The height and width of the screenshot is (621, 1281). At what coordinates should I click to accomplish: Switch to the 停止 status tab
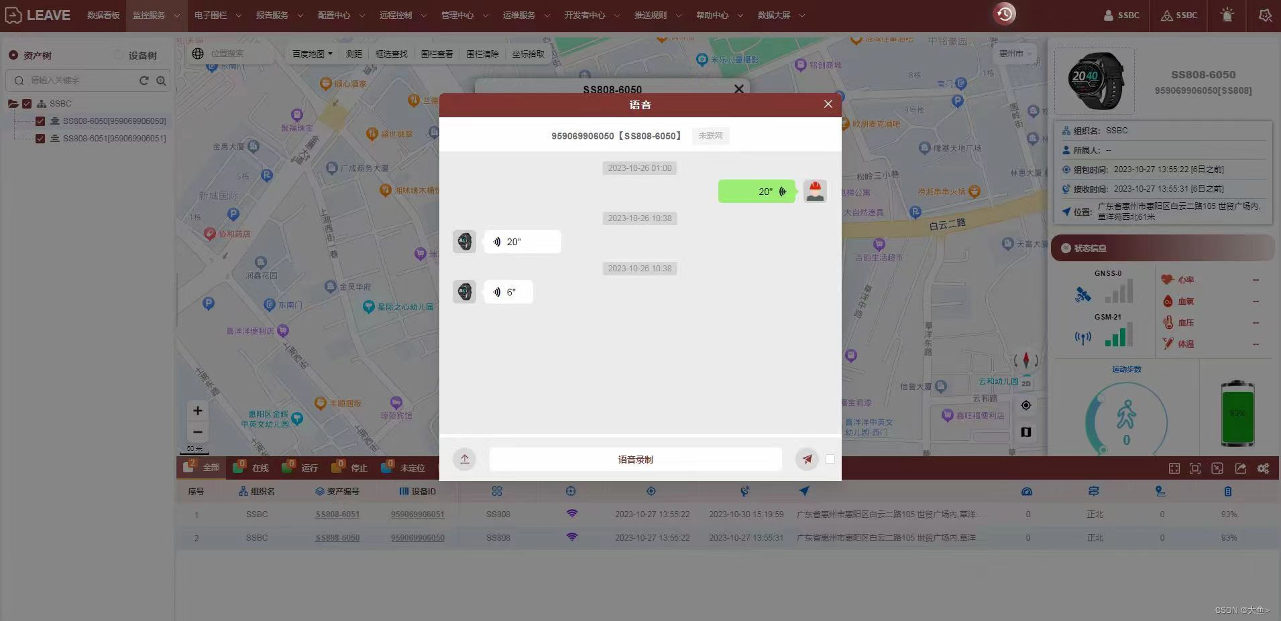click(x=349, y=468)
